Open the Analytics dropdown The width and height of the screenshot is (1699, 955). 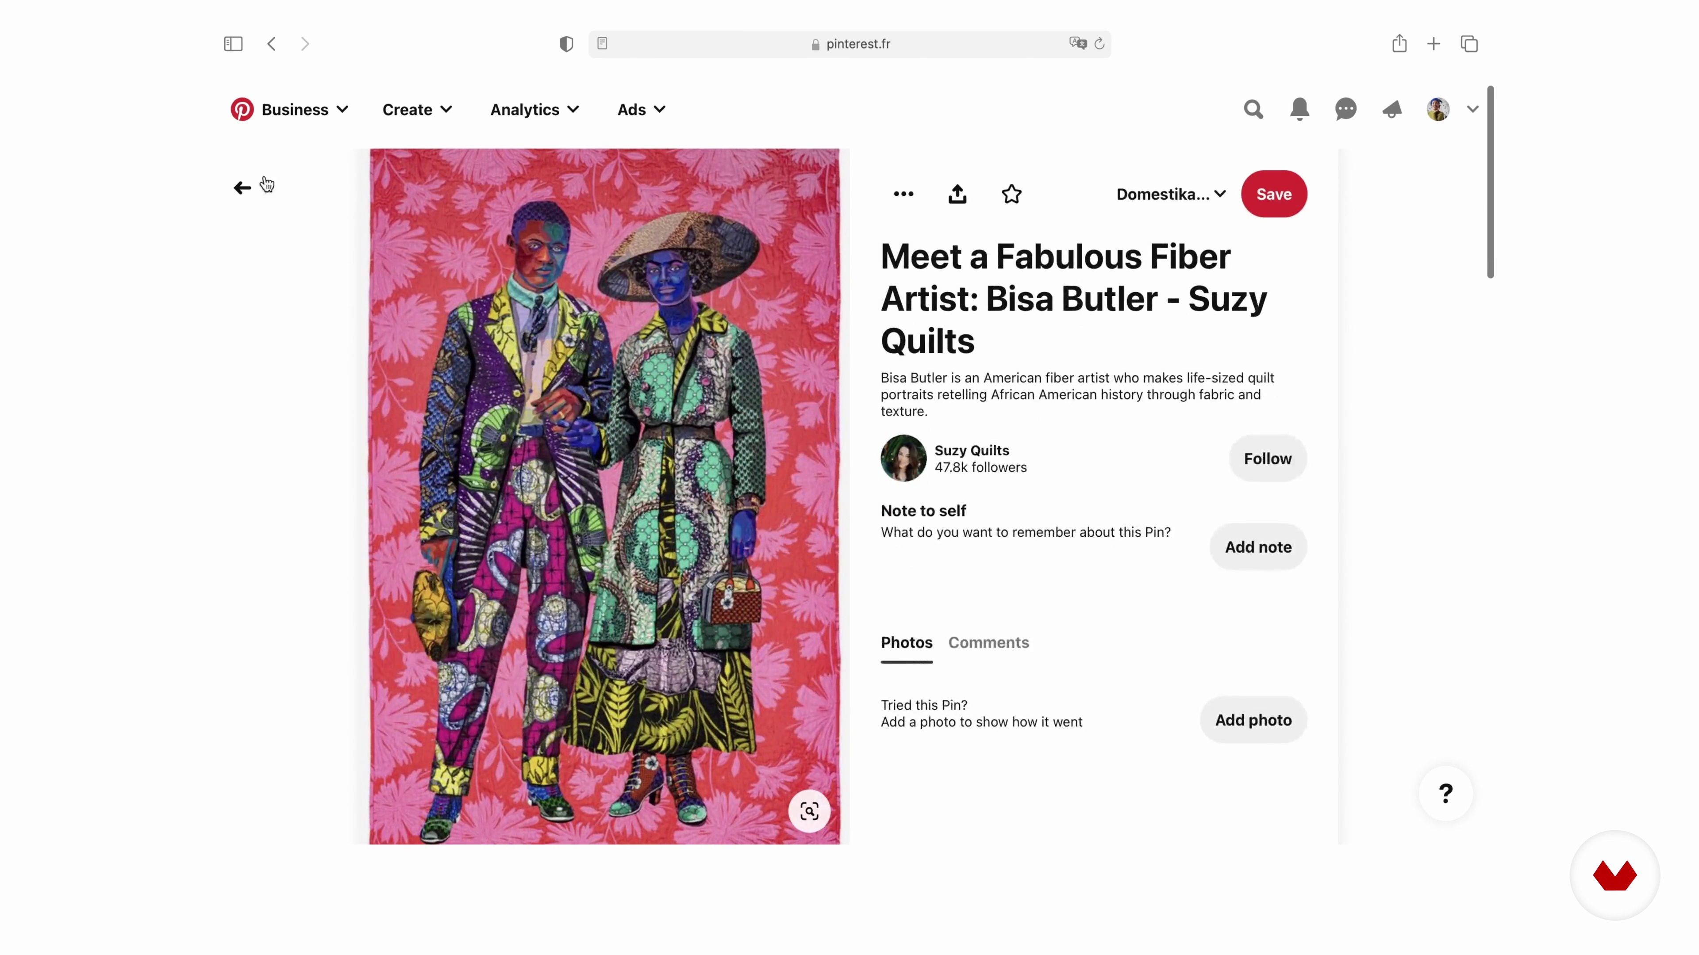[x=534, y=109]
